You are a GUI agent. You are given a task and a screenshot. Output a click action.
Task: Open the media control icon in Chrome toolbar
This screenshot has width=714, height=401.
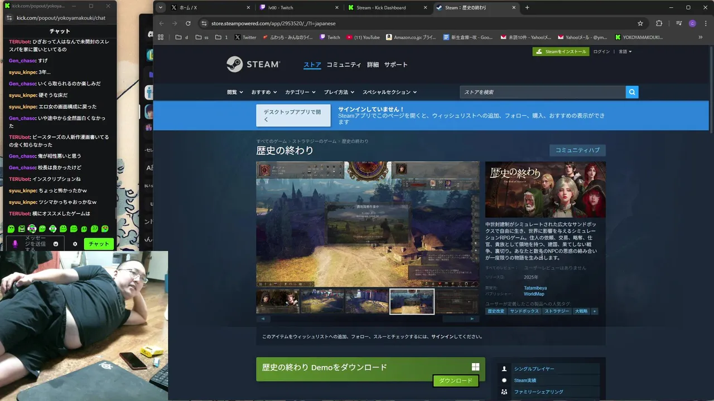pos(679,23)
